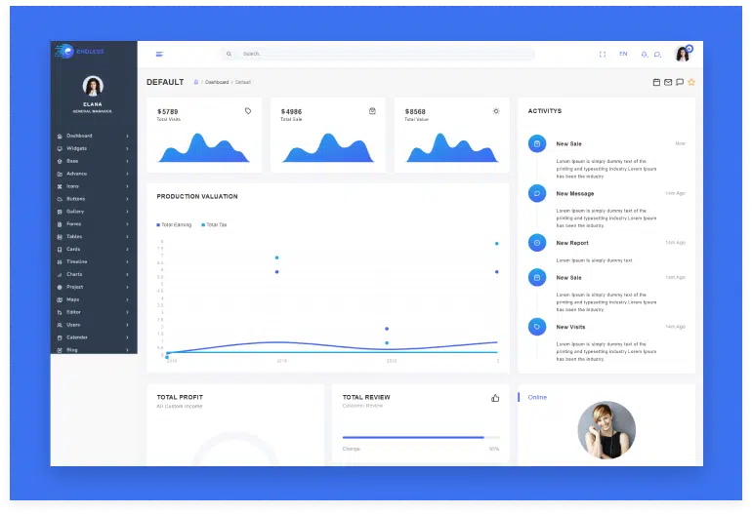Click the Now timestamp in Activitys
The width and height of the screenshot is (752, 514).
pyautogui.click(x=680, y=143)
